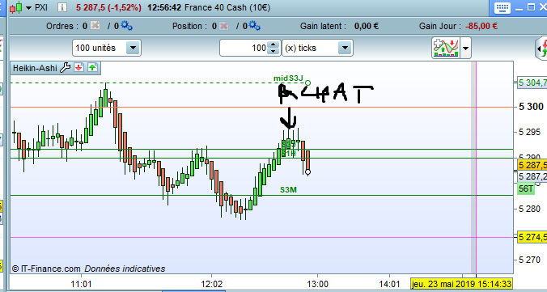The height and width of the screenshot is (292, 547).
Task: Close positions using the Position X icon
Action: tap(224, 26)
